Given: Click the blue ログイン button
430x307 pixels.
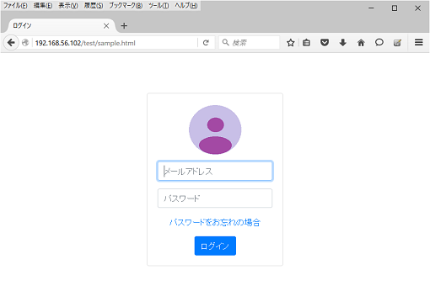Looking at the screenshot, I should click(215, 246).
